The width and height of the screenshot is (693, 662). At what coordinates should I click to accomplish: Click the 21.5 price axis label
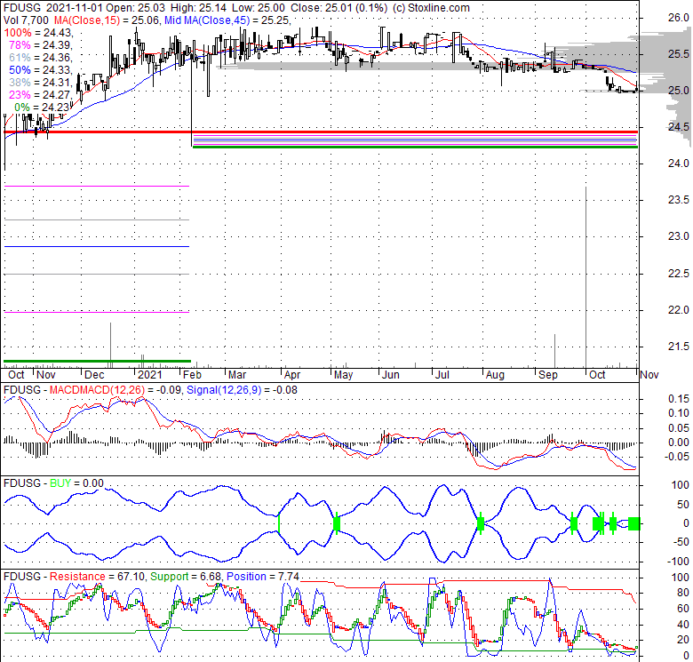coord(678,347)
